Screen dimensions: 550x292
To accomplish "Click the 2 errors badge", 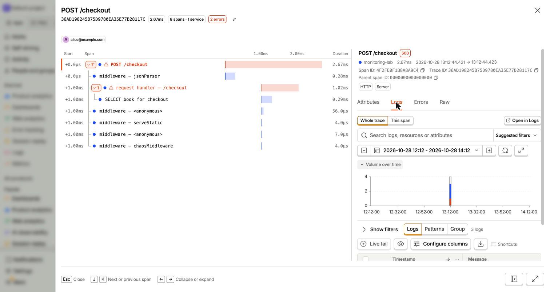I will pos(218,19).
